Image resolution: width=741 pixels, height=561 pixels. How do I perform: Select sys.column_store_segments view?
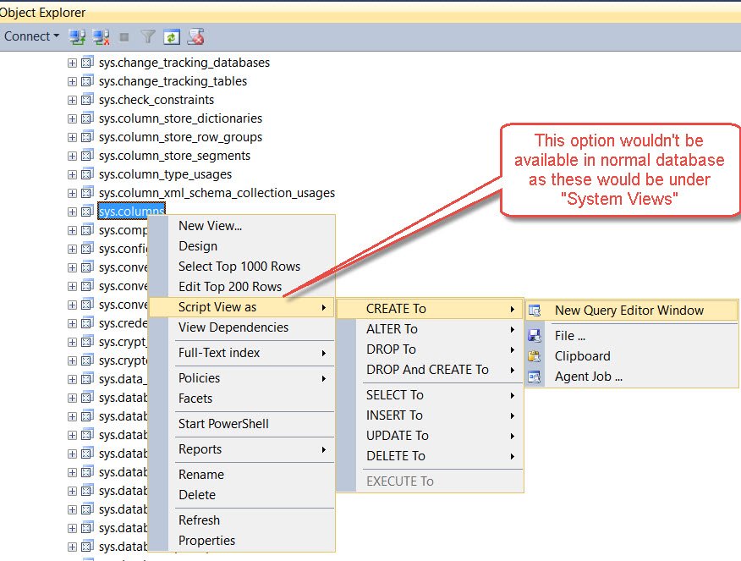pyautogui.click(x=174, y=156)
